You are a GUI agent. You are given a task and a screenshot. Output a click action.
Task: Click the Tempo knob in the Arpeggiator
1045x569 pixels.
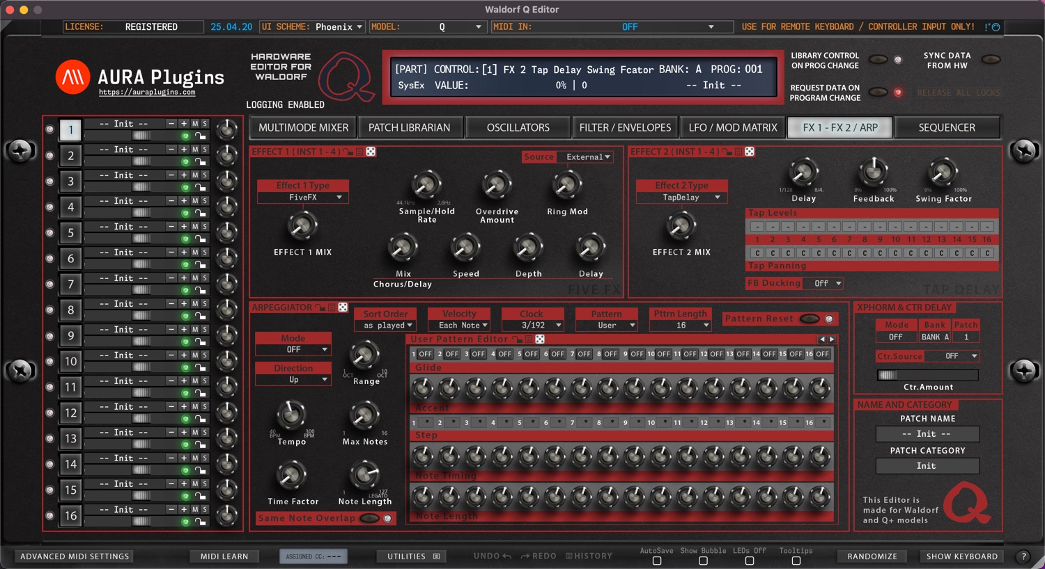pos(291,415)
